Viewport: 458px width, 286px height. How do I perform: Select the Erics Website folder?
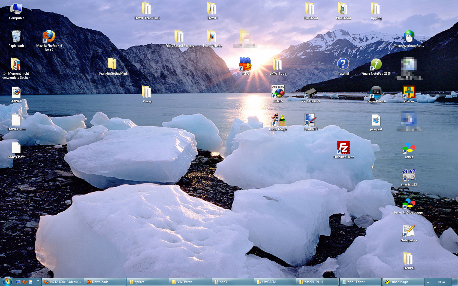click(212, 39)
